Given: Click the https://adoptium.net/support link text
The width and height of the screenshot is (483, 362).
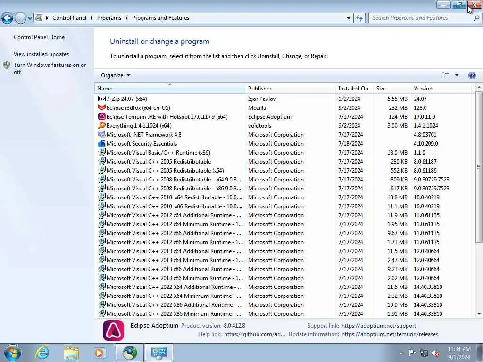Looking at the screenshot, I should tap(379, 326).
